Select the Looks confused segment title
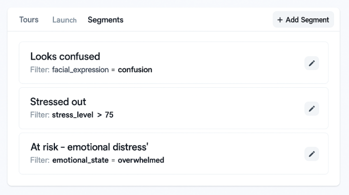Viewport: 349px width, 195px height. (65, 56)
